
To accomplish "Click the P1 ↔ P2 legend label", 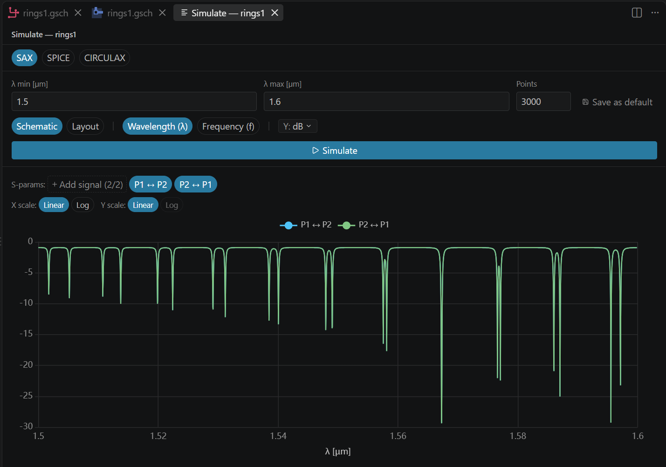I will pos(316,225).
